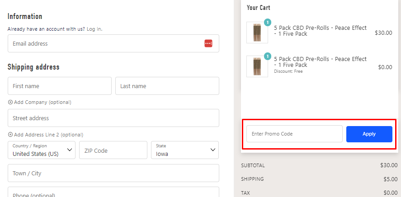401x197 pixels.
Task: Click the Log in link
Action: point(94,29)
